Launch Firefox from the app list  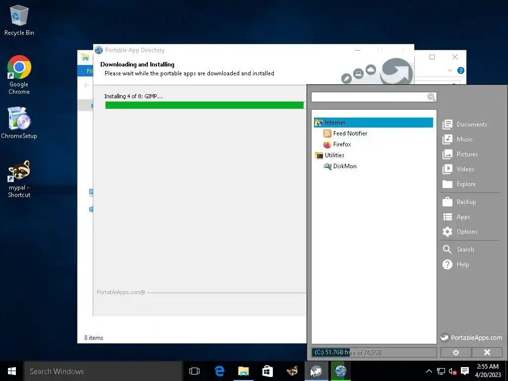(337, 144)
